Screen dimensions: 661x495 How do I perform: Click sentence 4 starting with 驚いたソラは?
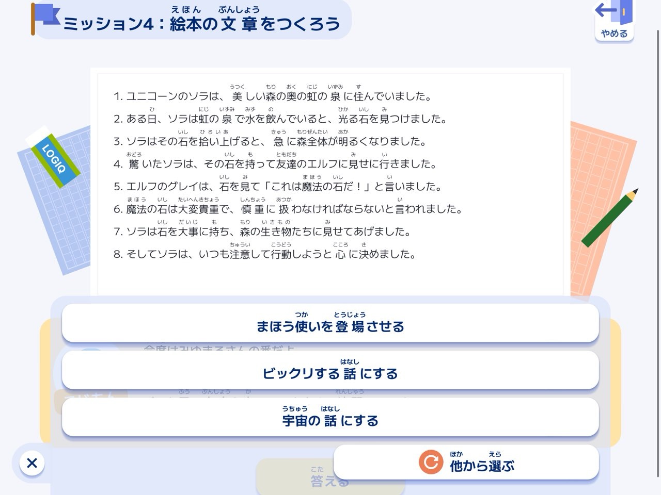tap(275, 160)
